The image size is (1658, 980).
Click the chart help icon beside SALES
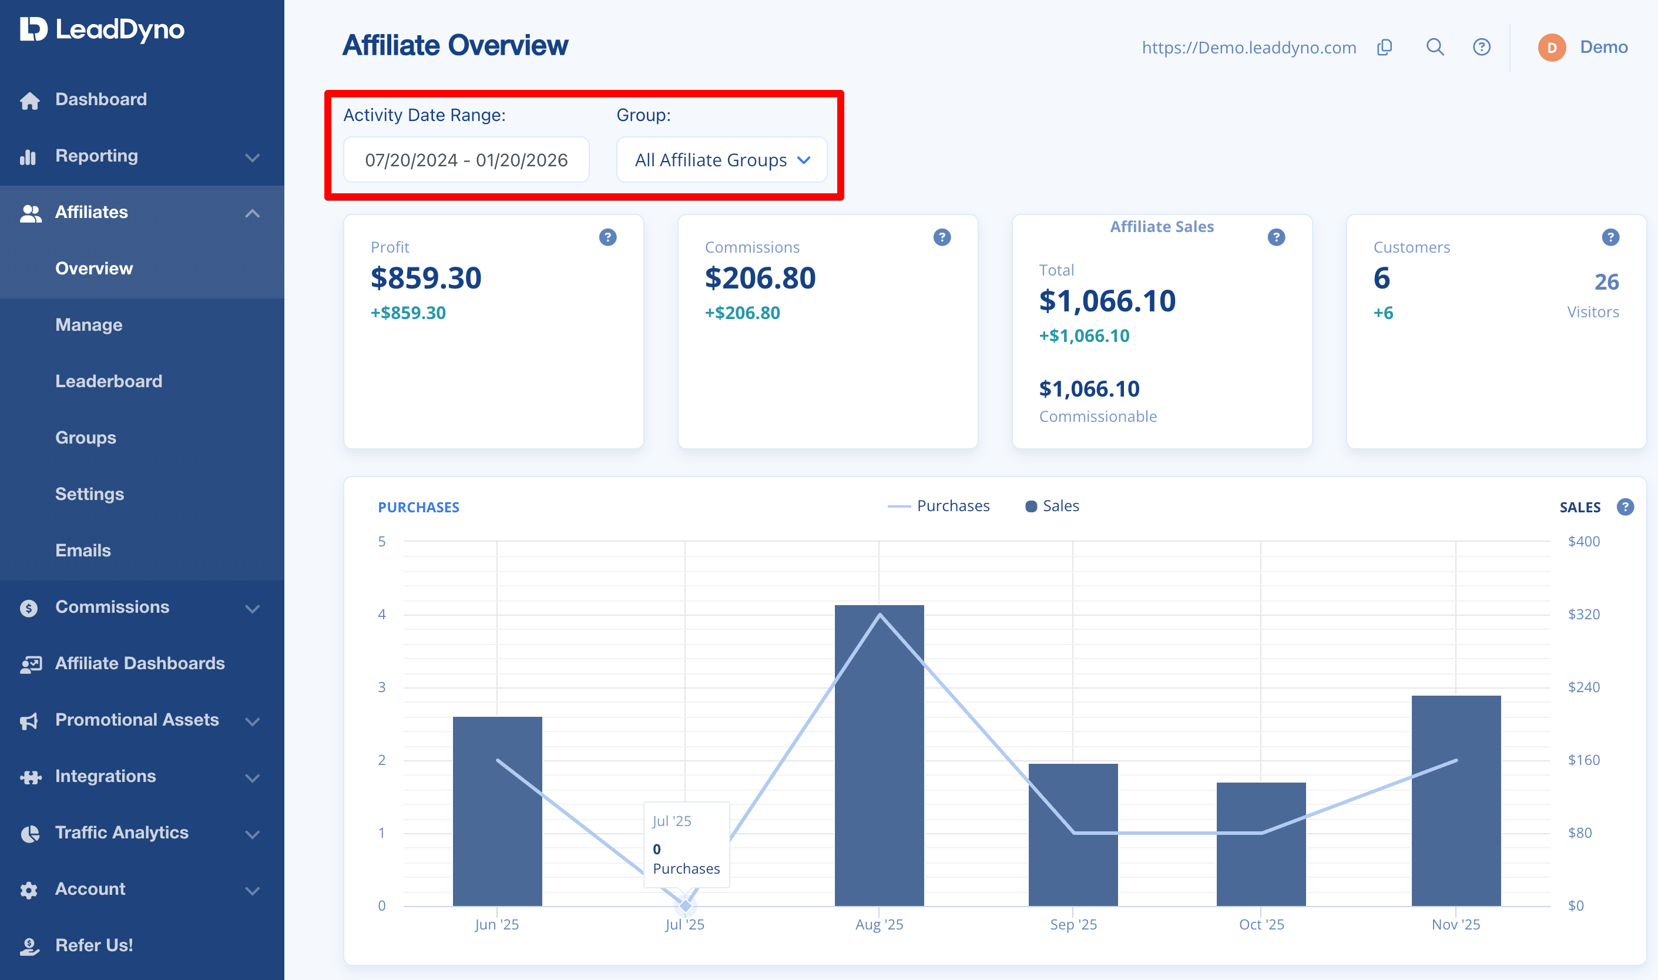(1625, 506)
